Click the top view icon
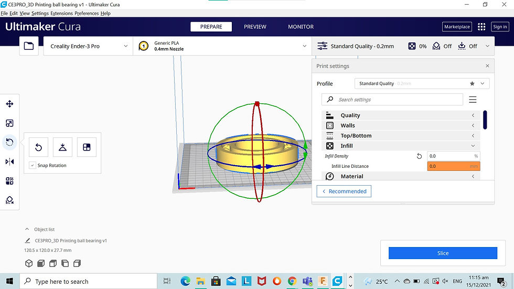The width and height of the screenshot is (514, 289). pos(53,263)
